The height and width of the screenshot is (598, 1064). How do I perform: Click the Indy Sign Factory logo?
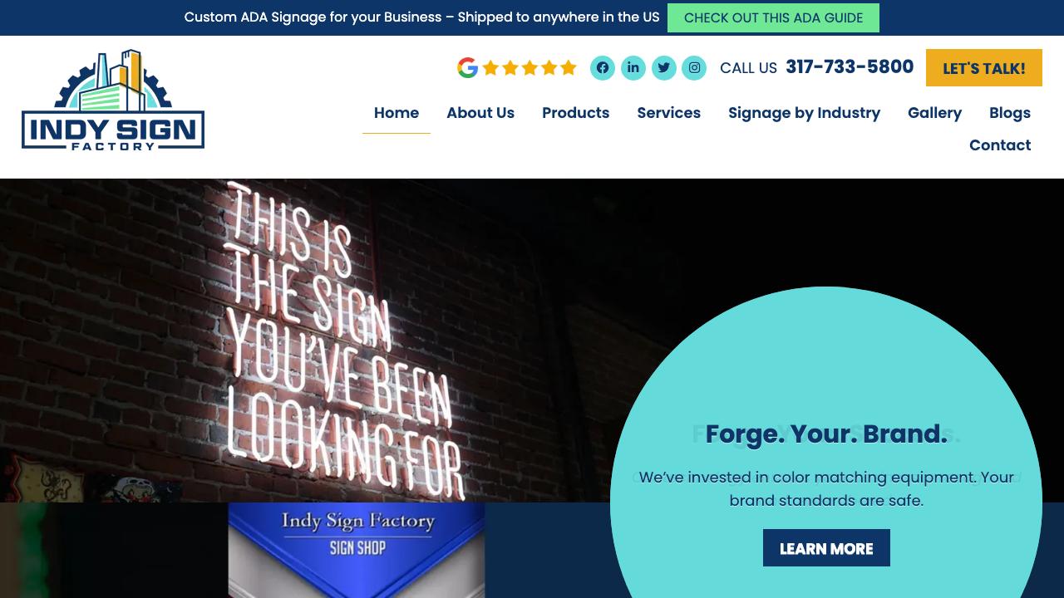coord(113,100)
